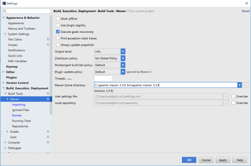Click browse button for Maven home directory

point(246,85)
